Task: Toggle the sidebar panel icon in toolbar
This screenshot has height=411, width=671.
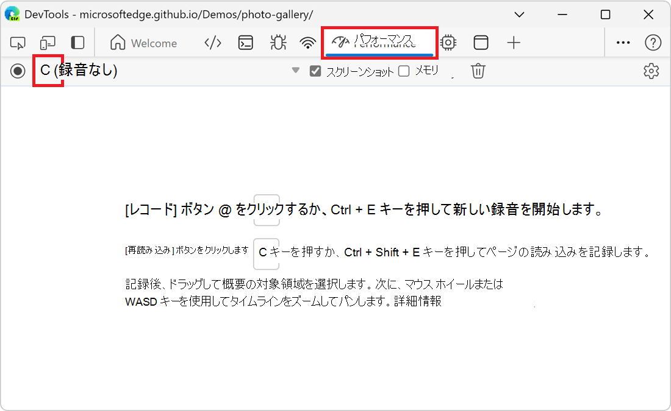Action: (x=77, y=43)
